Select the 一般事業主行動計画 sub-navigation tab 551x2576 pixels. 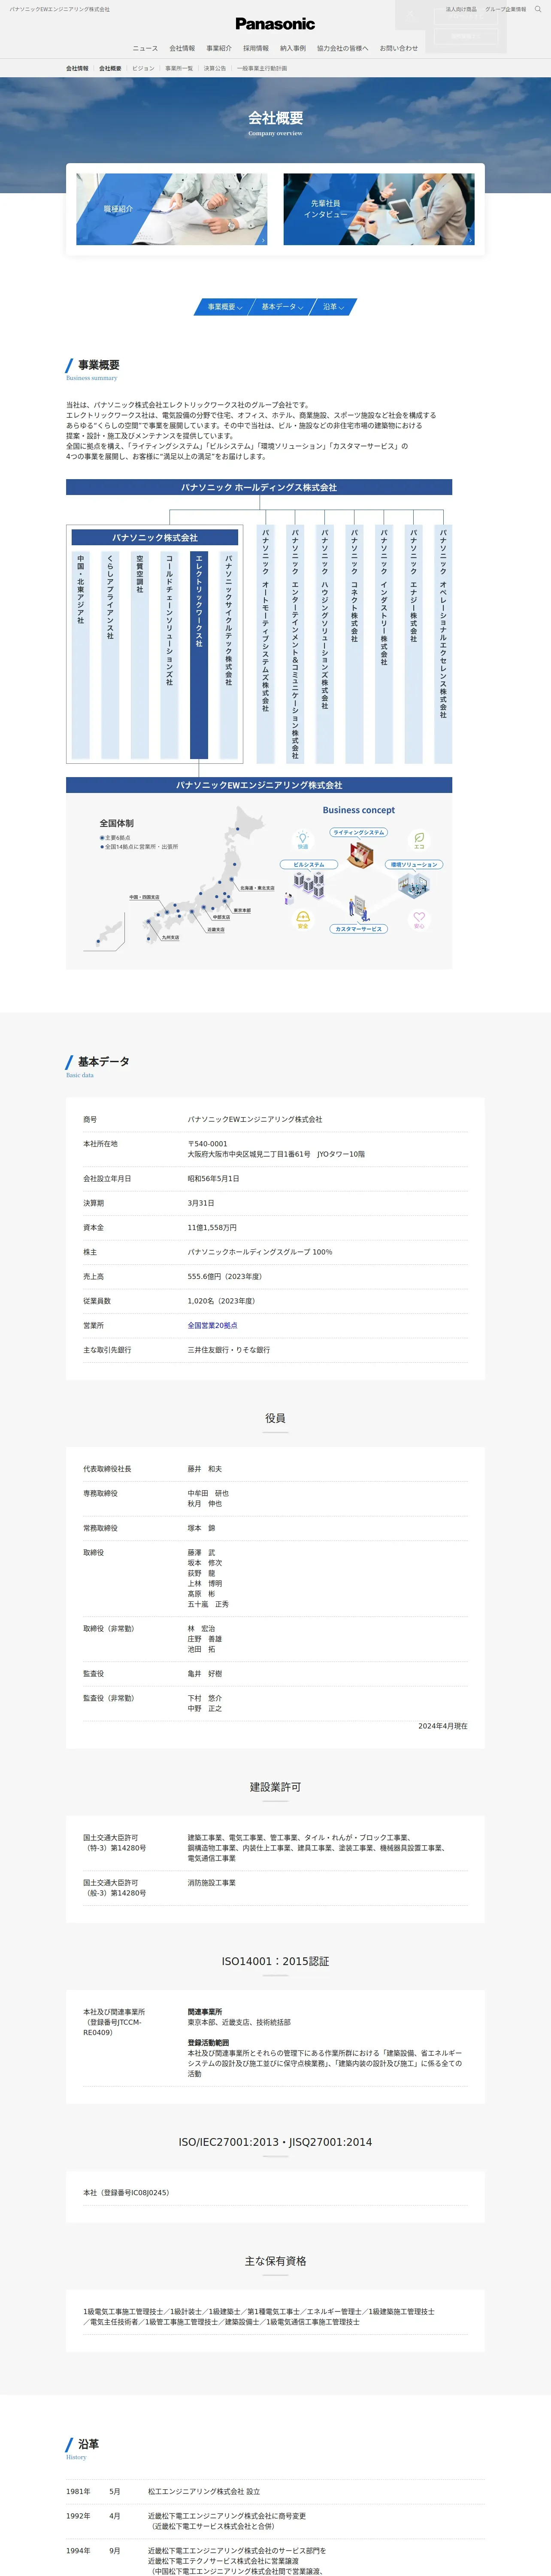tap(262, 69)
